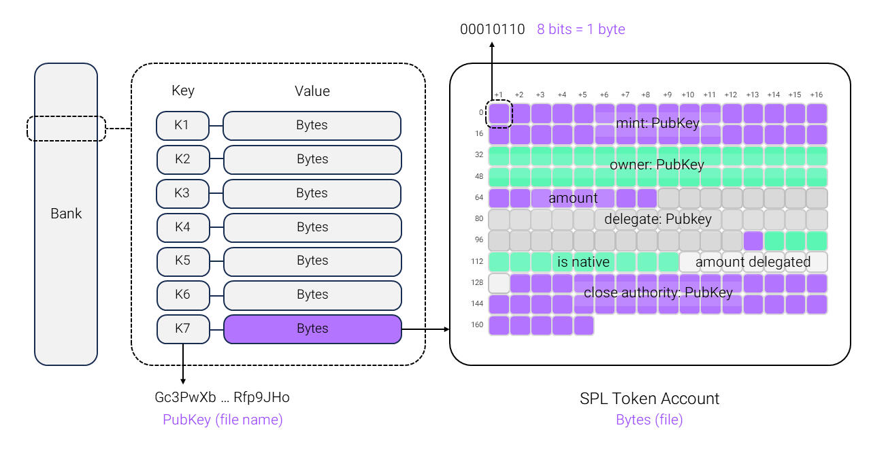Click the K1 key box
The image size is (871, 451).
[182, 126]
